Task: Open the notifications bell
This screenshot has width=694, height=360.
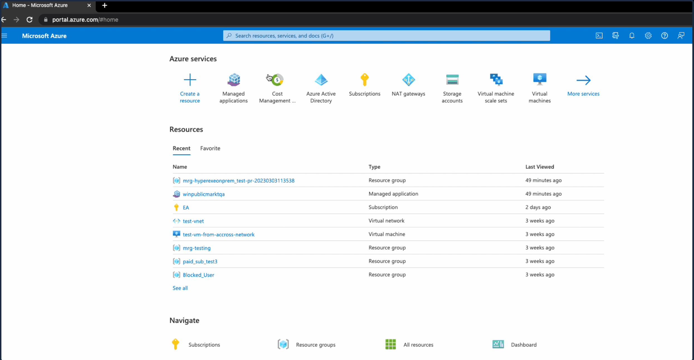Action: pos(632,36)
